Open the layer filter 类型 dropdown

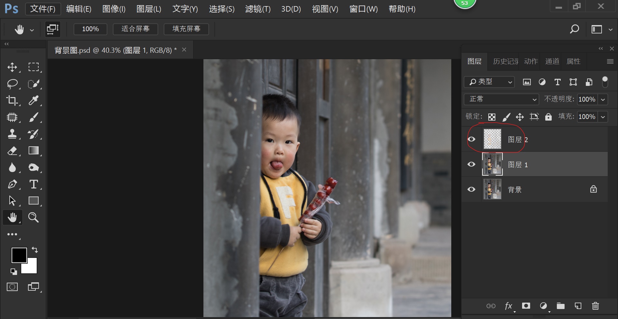pos(489,82)
